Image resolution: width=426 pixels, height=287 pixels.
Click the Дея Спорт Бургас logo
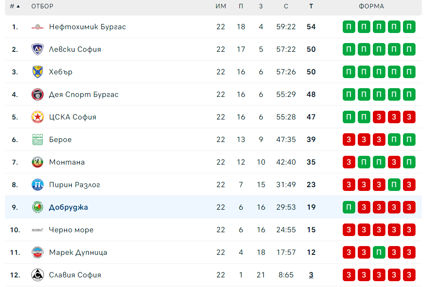point(38,94)
